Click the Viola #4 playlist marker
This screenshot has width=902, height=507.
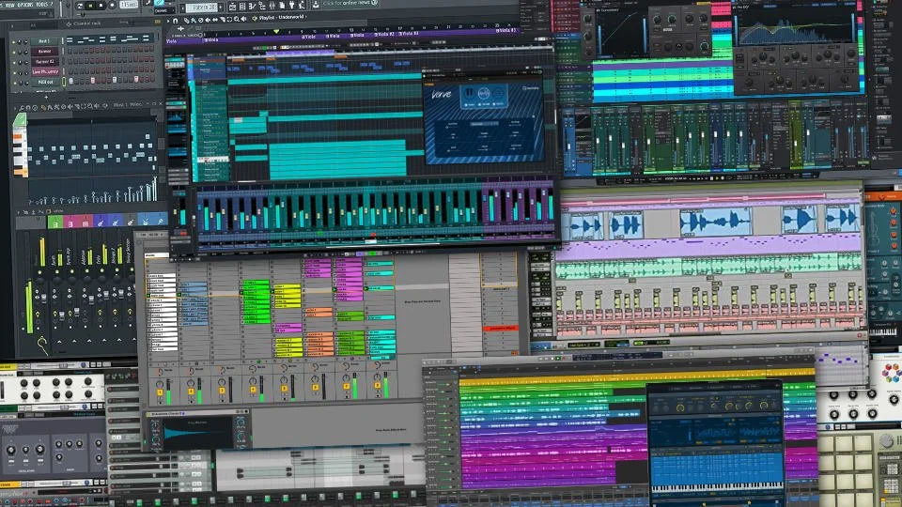pyautogui.click(x=408, y=34)
